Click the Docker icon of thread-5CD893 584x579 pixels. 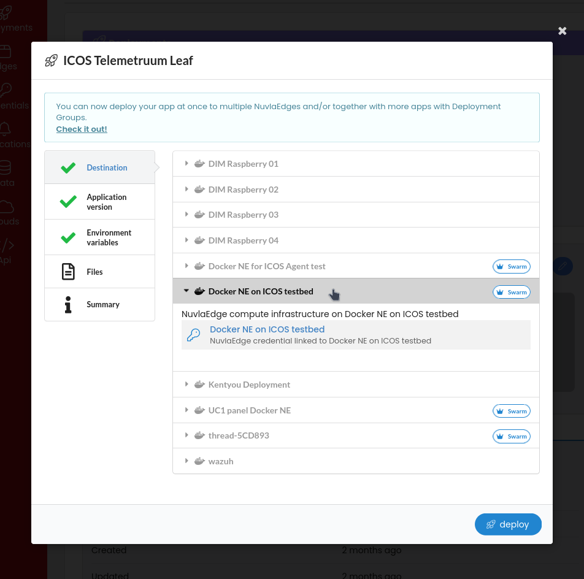(x=199, y=435)
